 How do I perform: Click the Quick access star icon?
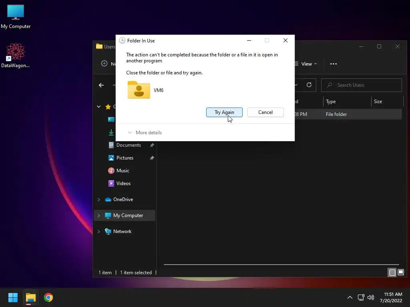108,106
